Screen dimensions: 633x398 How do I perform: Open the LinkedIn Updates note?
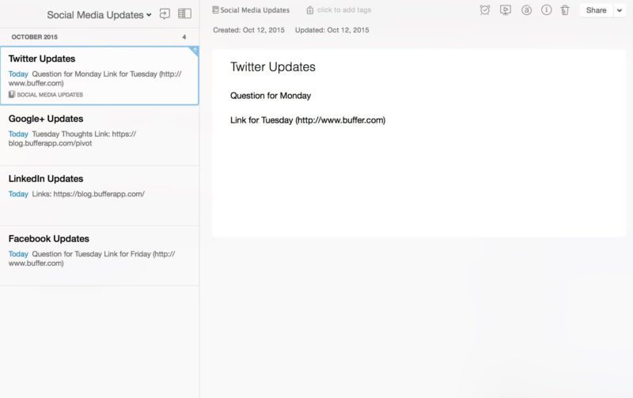(100, 195)
